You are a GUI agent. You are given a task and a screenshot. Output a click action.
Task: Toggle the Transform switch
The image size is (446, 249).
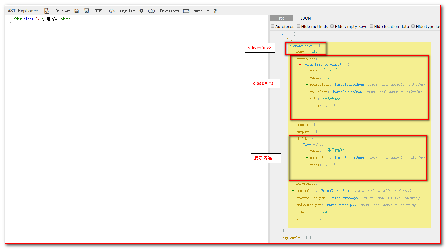[x=151, y=11]
